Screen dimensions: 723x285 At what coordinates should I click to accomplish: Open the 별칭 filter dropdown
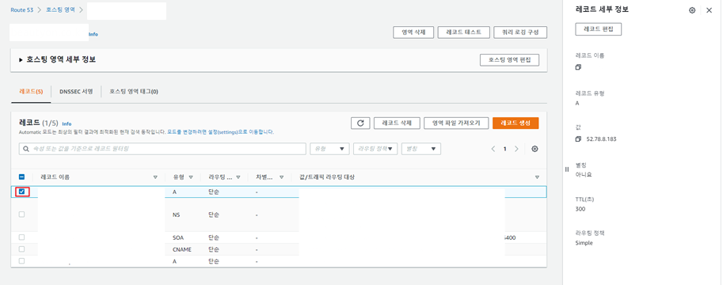(421, 149)
